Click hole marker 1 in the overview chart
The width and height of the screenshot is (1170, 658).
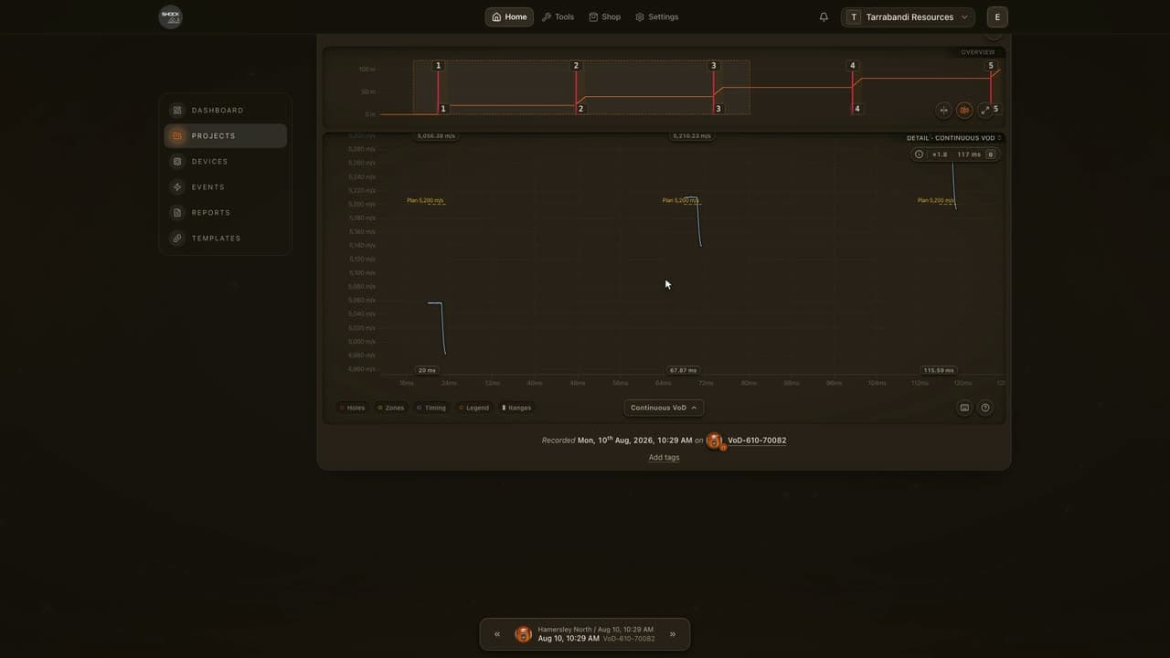[x=438, y=66]
